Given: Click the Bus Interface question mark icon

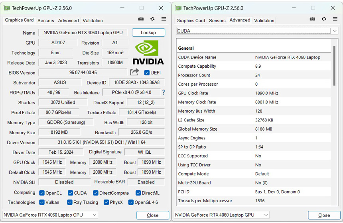Looking at the screenshot, I should 163,92.
